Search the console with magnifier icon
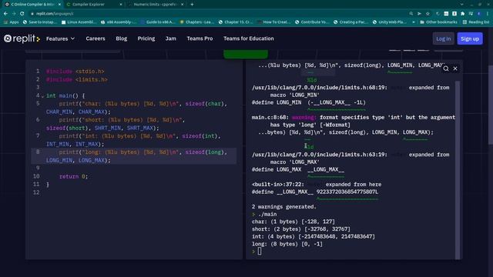Screen dimensions: 493x277 tap(446, 68)
